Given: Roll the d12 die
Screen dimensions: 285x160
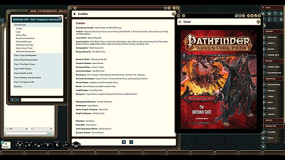Looking at the screenshot, I should pyautogui.click(x=29, y=145).
